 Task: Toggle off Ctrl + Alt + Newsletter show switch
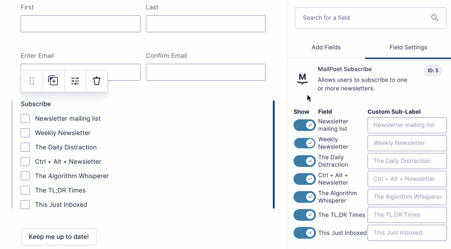coord(305,179)
